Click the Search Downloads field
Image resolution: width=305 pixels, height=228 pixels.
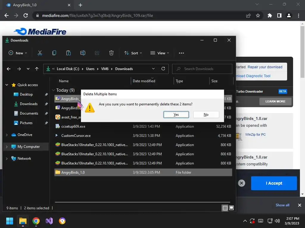pyautogui.click(x=202, y=69)
